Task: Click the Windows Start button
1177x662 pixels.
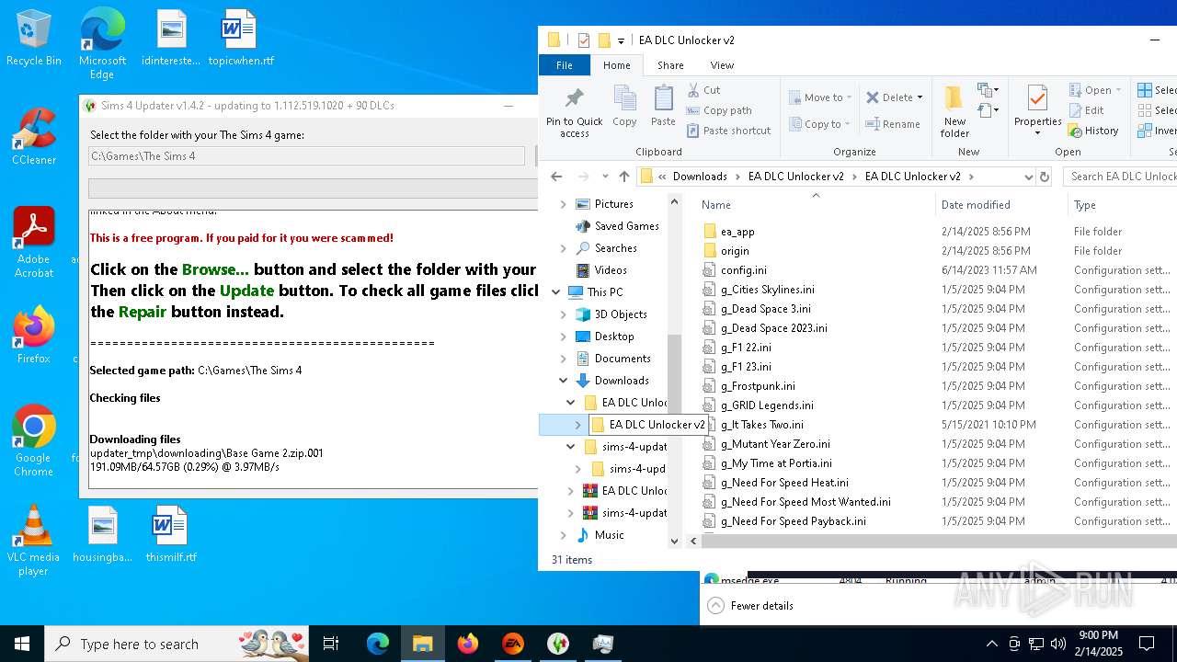Action: pos(22,644)
